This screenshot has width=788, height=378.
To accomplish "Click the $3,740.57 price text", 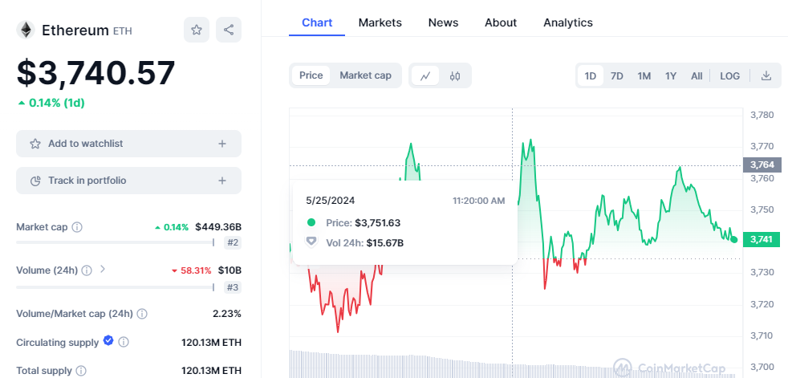I will click(96, 73).
